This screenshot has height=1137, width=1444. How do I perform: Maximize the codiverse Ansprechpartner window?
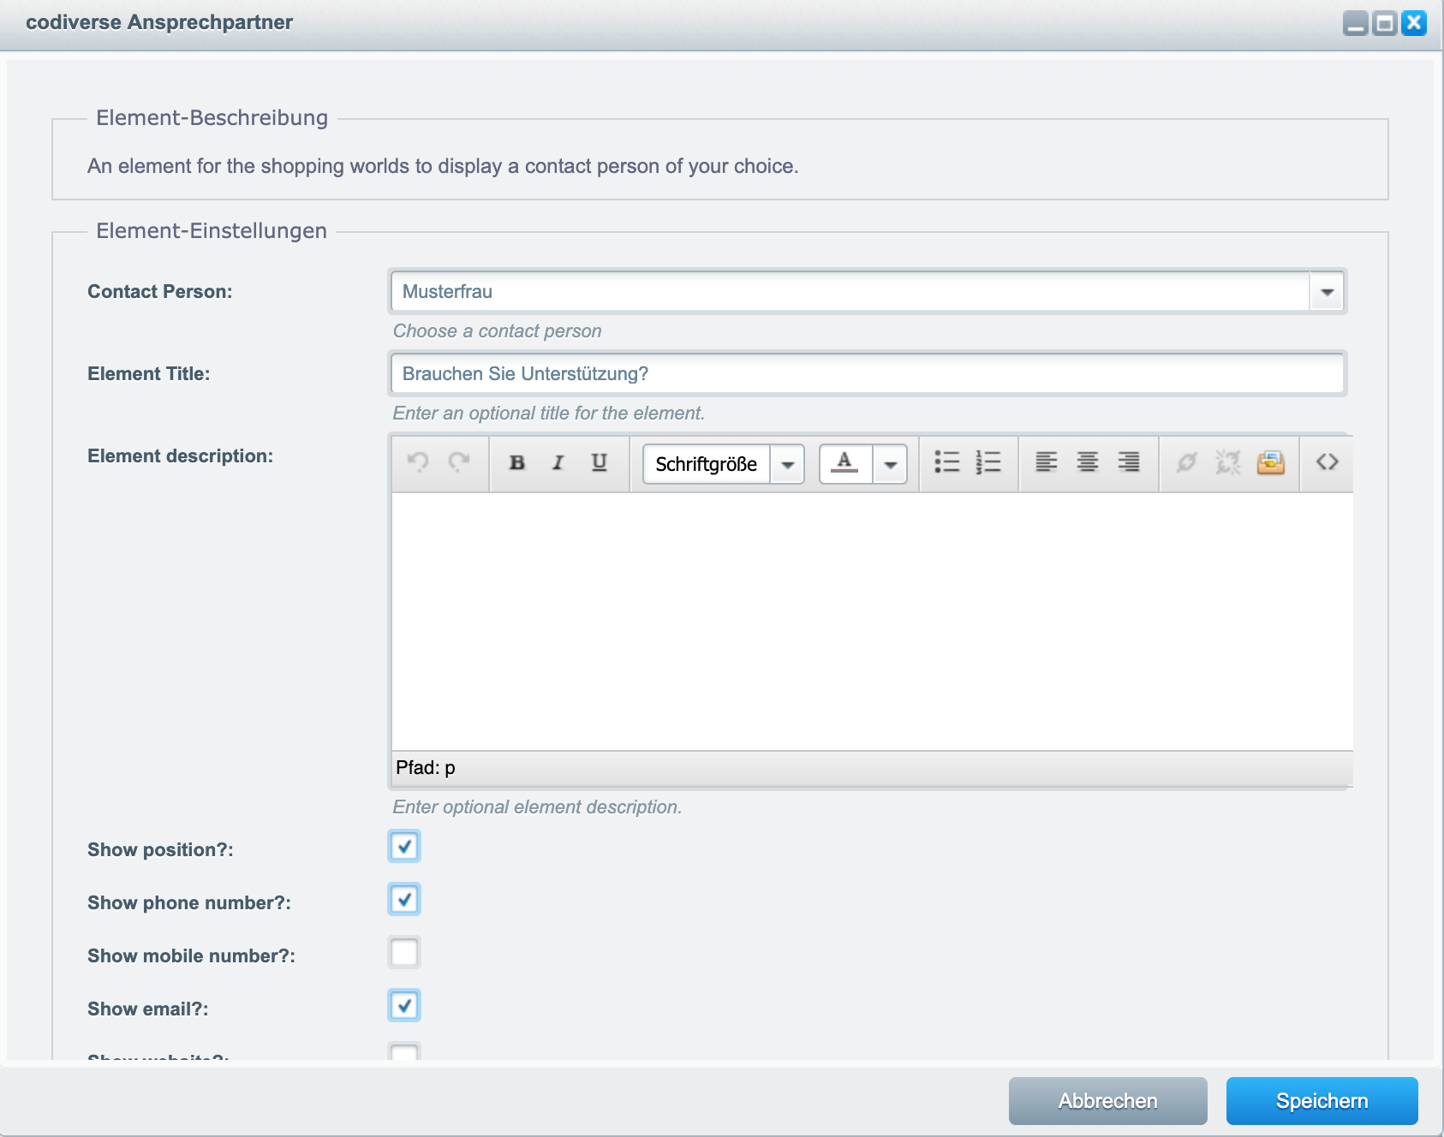pyautogui.click(x=1384, y=23)
